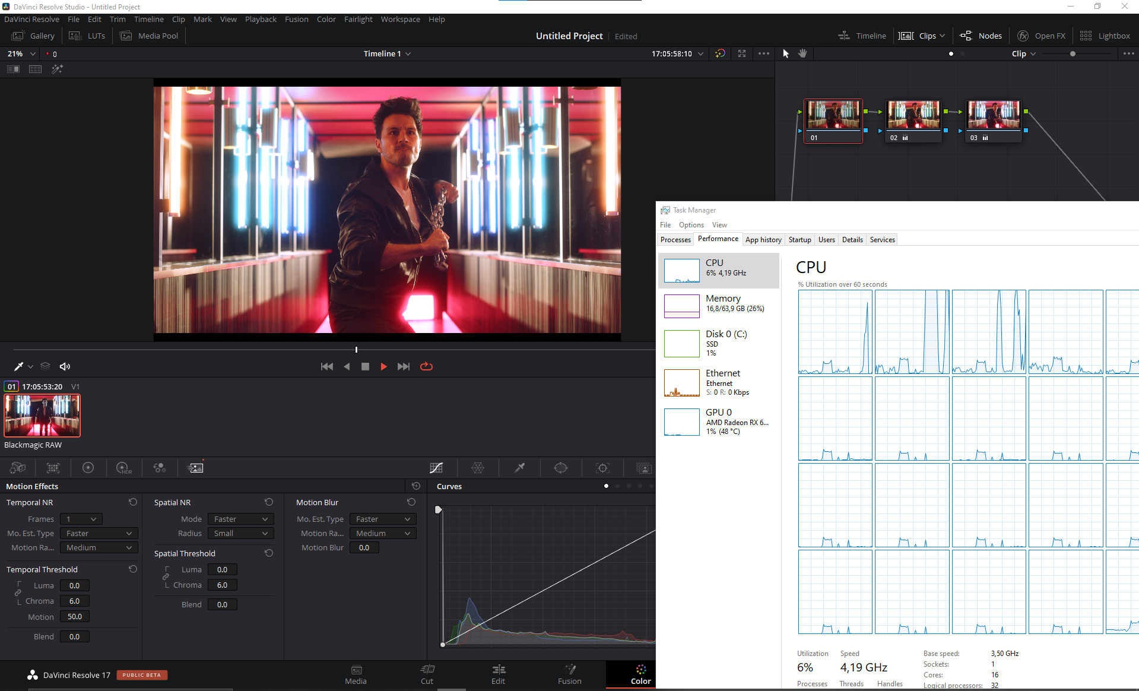1139x691 pixels.
Task: Open the Workspace menu
Action: pos(400,19)
